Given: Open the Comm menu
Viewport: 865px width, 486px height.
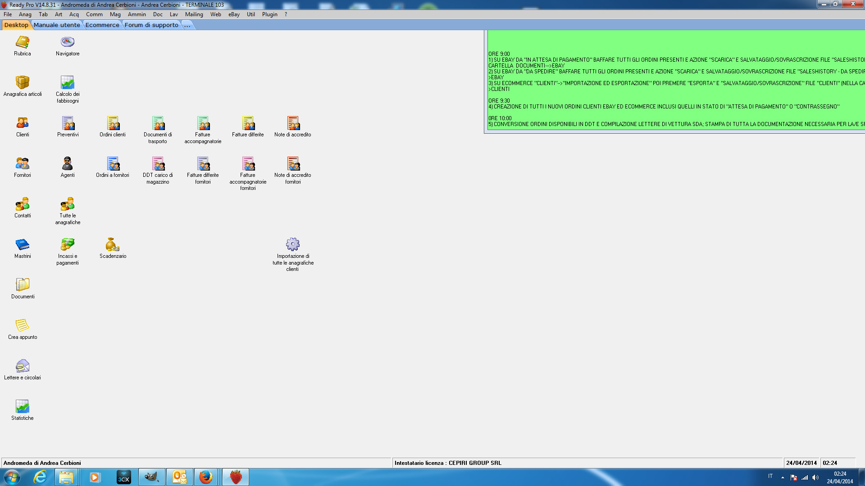Looking at the screenshot, I should (x=94, y=14).
